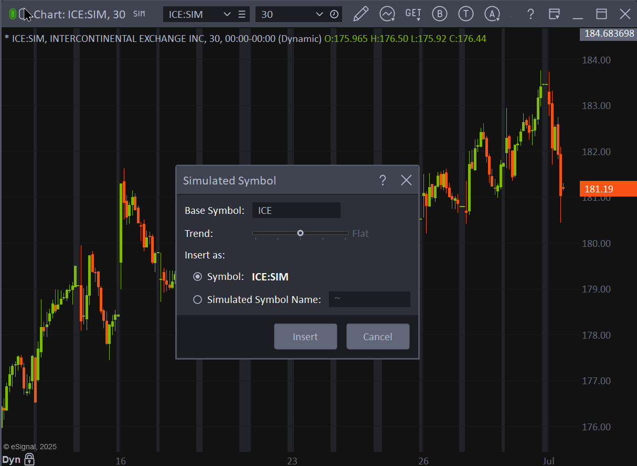Select the drawing pencil tool
Image resolution: width=637 pixels, height=466 pixels.
pos(361,14)
